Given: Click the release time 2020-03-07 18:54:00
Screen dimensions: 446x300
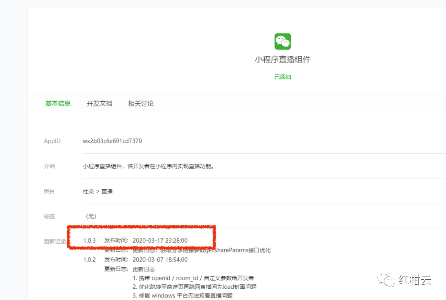Looking at the screenshot, I should (160, 260).
